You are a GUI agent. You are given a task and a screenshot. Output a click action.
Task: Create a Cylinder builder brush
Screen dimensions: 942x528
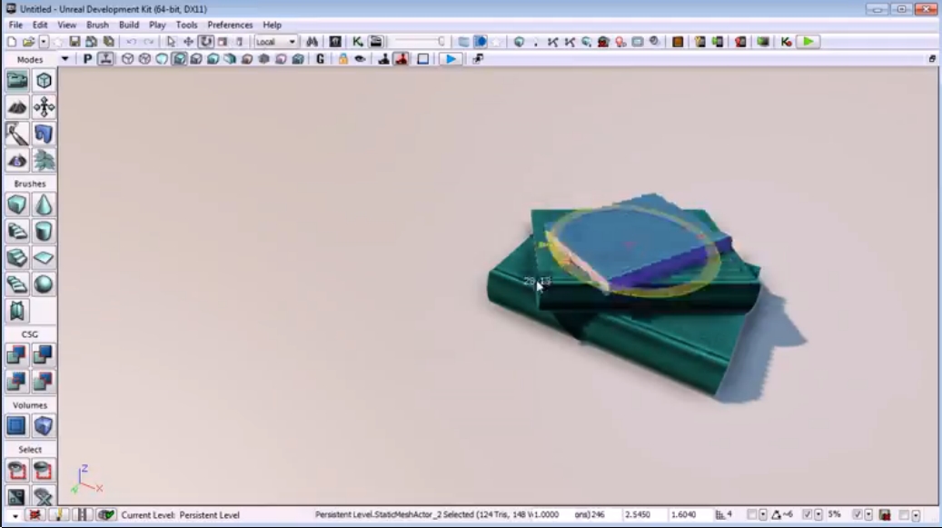pyautogui.click(x=44, y=231)
